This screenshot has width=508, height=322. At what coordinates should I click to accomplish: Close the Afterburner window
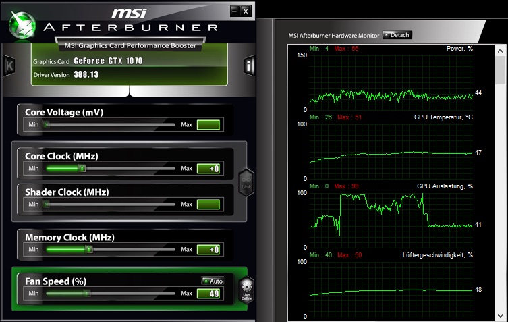(x=246, y=11)
